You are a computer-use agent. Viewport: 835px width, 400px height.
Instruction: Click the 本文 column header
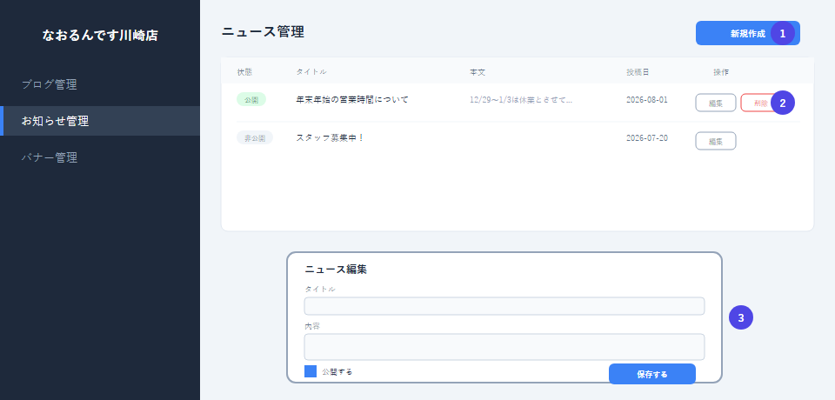point(478,72)
